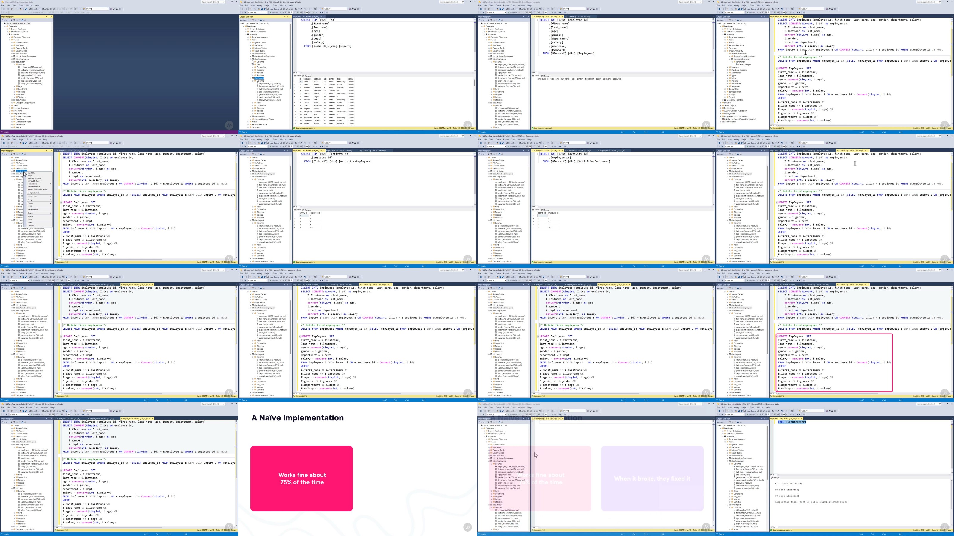The width and height of the screenshot is (954, 536).
Task: Click Globo-HC database icon in the empty-editor frame
Action: click(x=10, y=35)
